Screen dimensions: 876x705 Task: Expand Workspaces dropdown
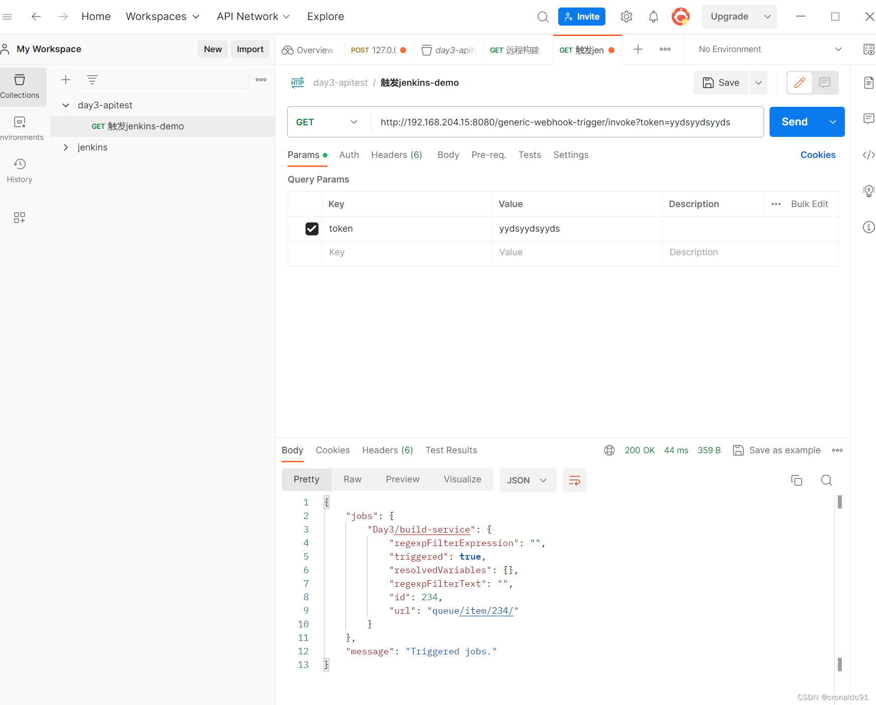(163, 17)
